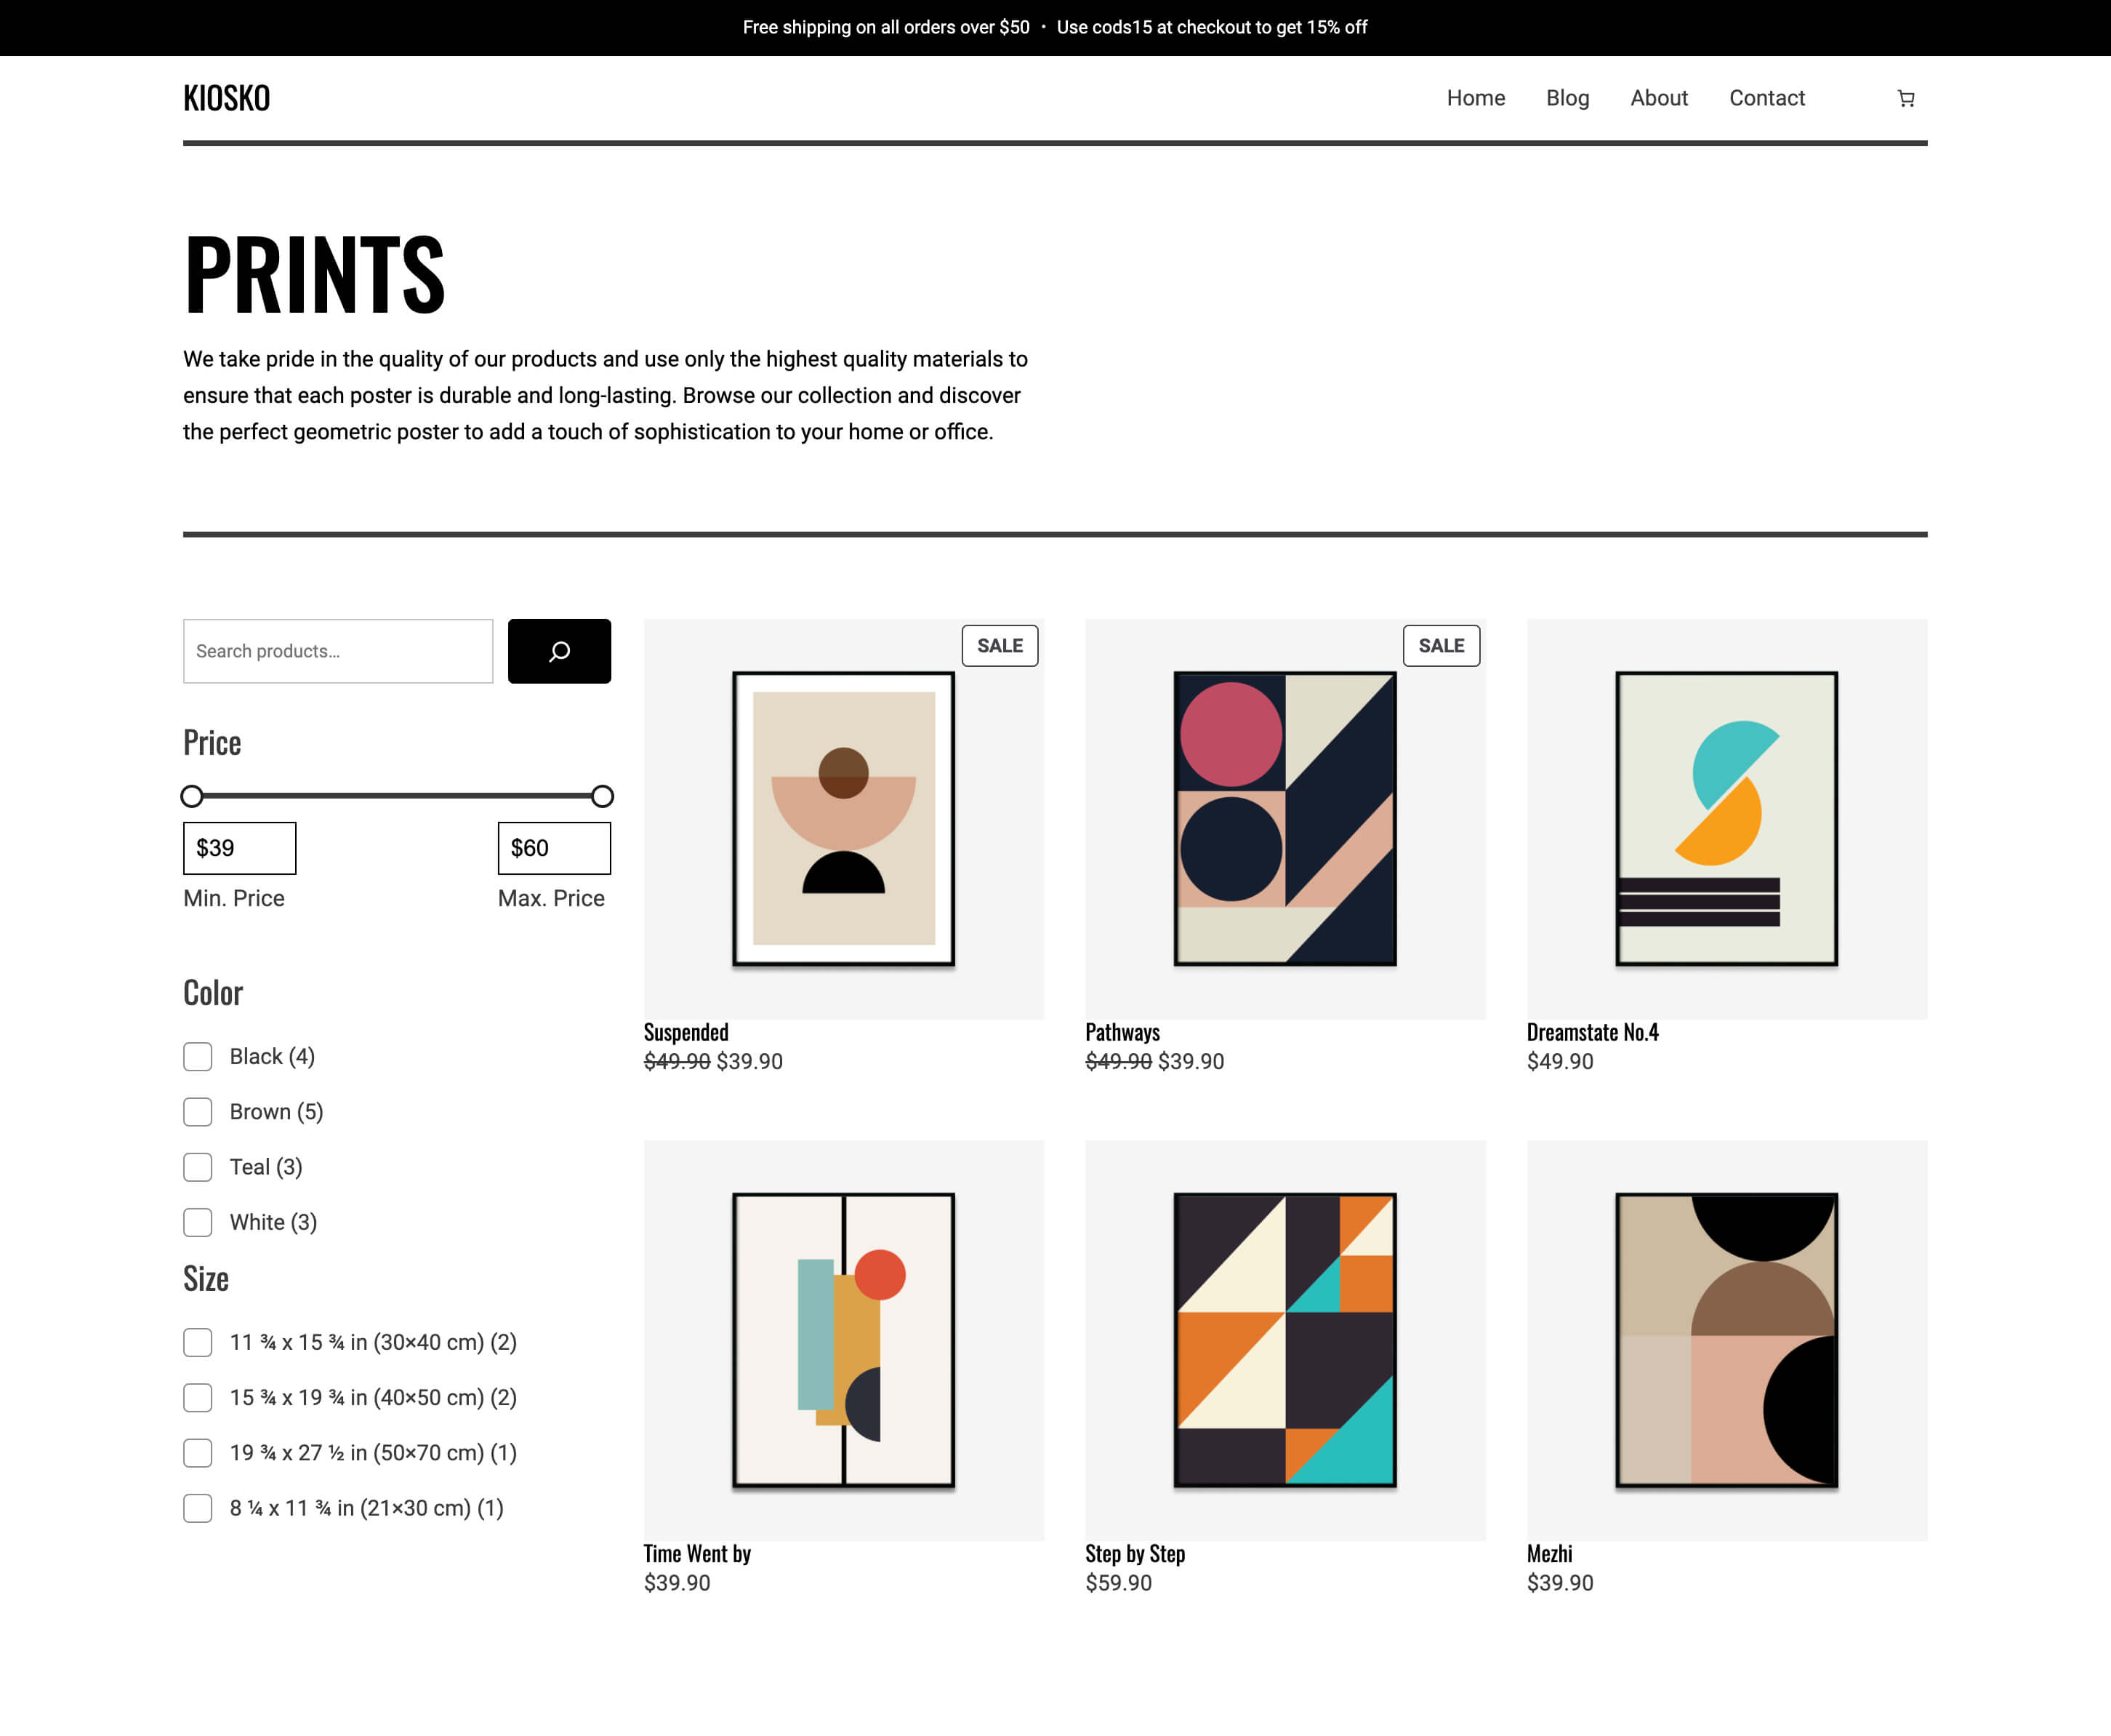Image resolution: width=2111 pixels, height=1736 pixels.
Task: Click the magnifier search button
Action: [559, 651]
